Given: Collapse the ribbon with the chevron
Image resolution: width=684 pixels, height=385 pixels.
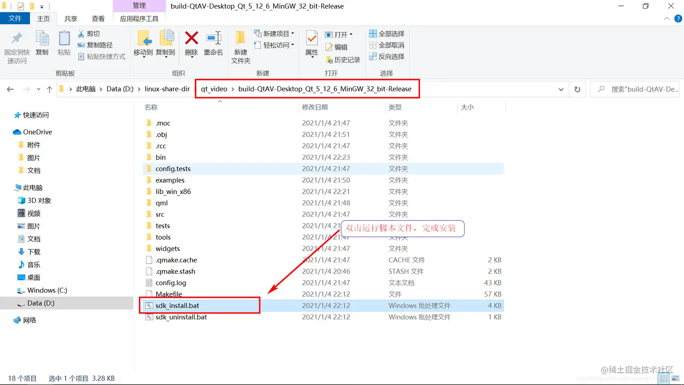Looking at the screenshot, I should click(x=667, y=19).
